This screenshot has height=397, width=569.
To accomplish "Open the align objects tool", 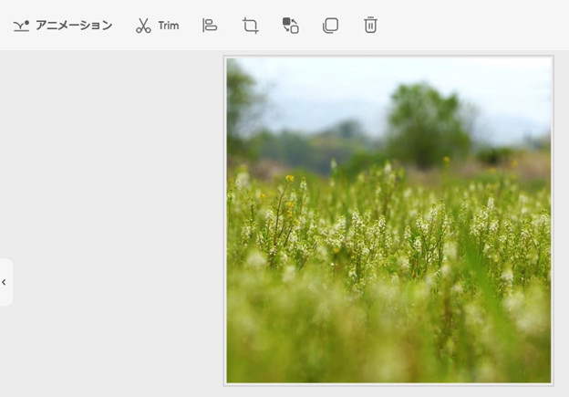I will 210,26.
